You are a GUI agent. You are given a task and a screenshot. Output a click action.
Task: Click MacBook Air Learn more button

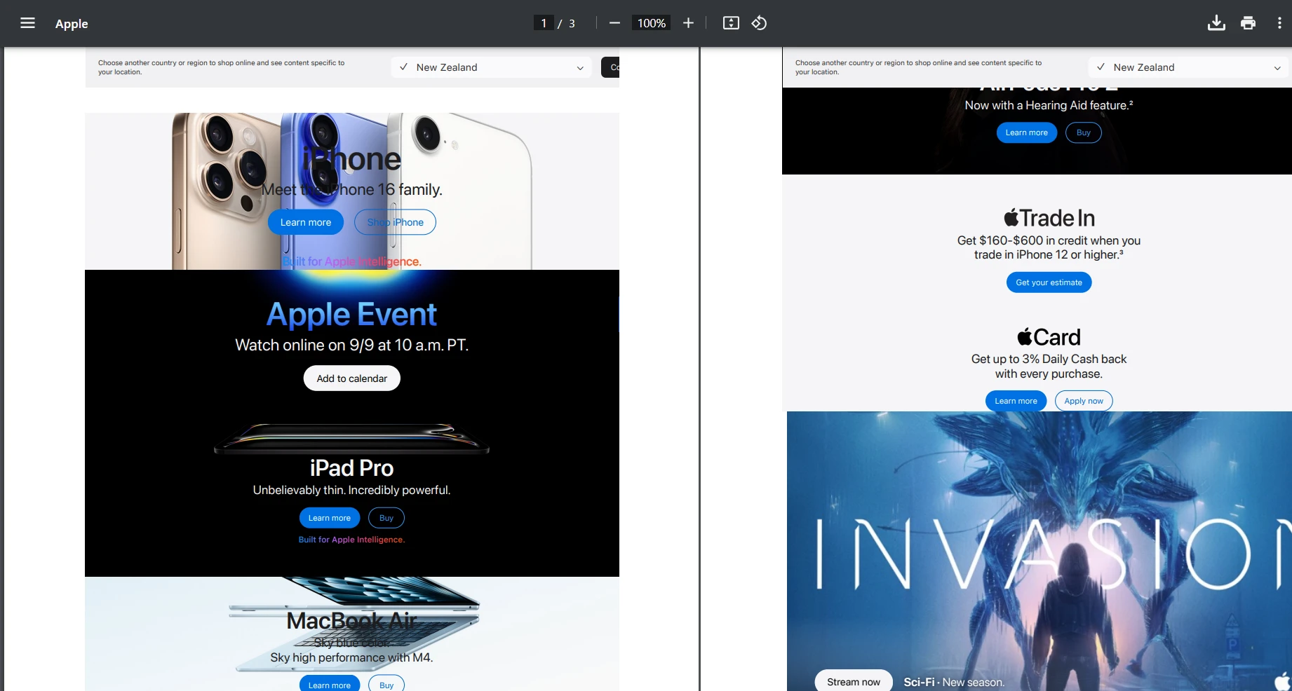330,684
